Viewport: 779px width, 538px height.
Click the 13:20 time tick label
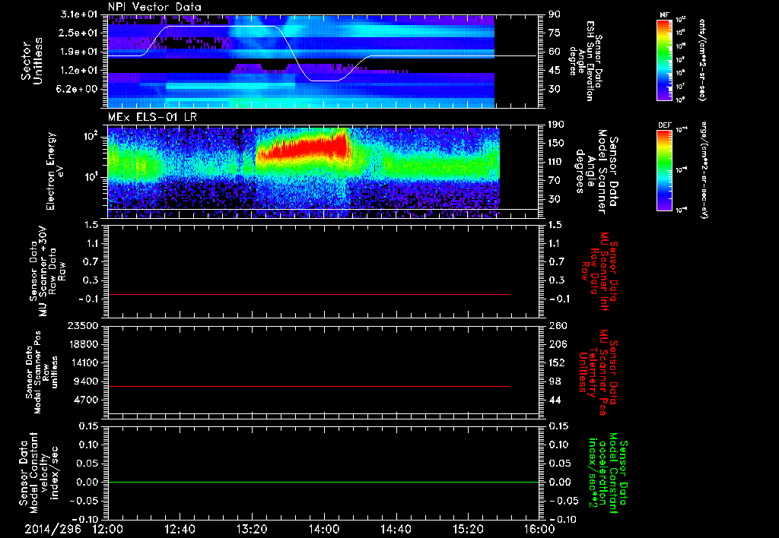[252, 529]
